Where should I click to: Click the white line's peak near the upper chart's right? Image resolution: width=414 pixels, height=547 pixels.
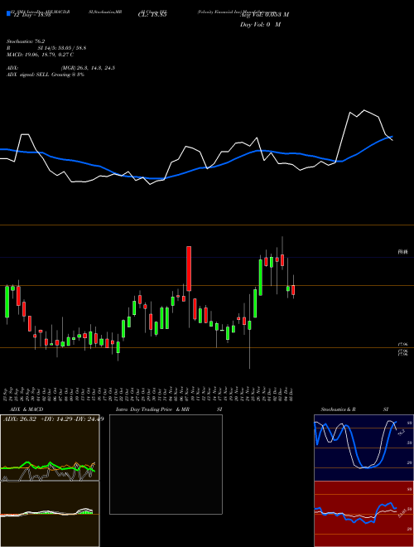pyautogui.click(x=364, y=110)
